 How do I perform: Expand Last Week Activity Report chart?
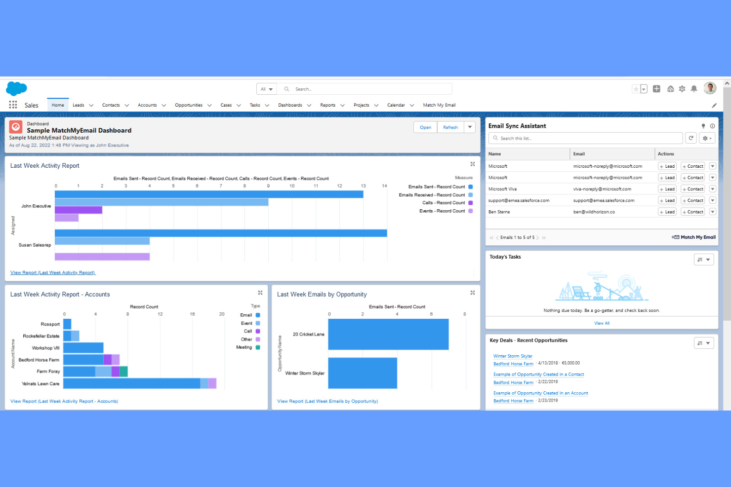point(473,164)
